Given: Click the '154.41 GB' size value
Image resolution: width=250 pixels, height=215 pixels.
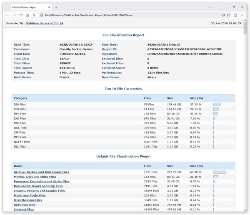Looking at the screenshot, I should point(174,105).
